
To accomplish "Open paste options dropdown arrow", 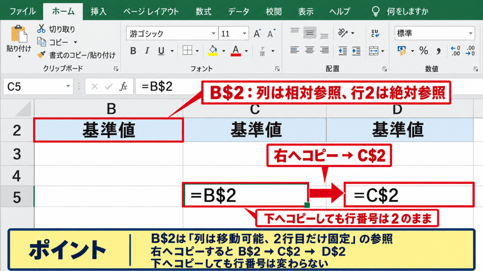I will click(19, 57).
